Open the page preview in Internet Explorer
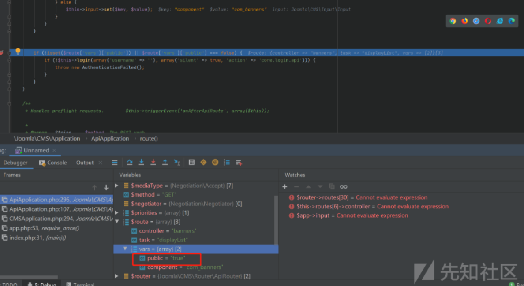Image resolution: width=524 pixels, height=286 pixels. tap(500, 21)
